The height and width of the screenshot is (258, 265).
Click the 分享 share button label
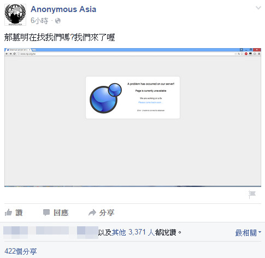click(107, 213)
